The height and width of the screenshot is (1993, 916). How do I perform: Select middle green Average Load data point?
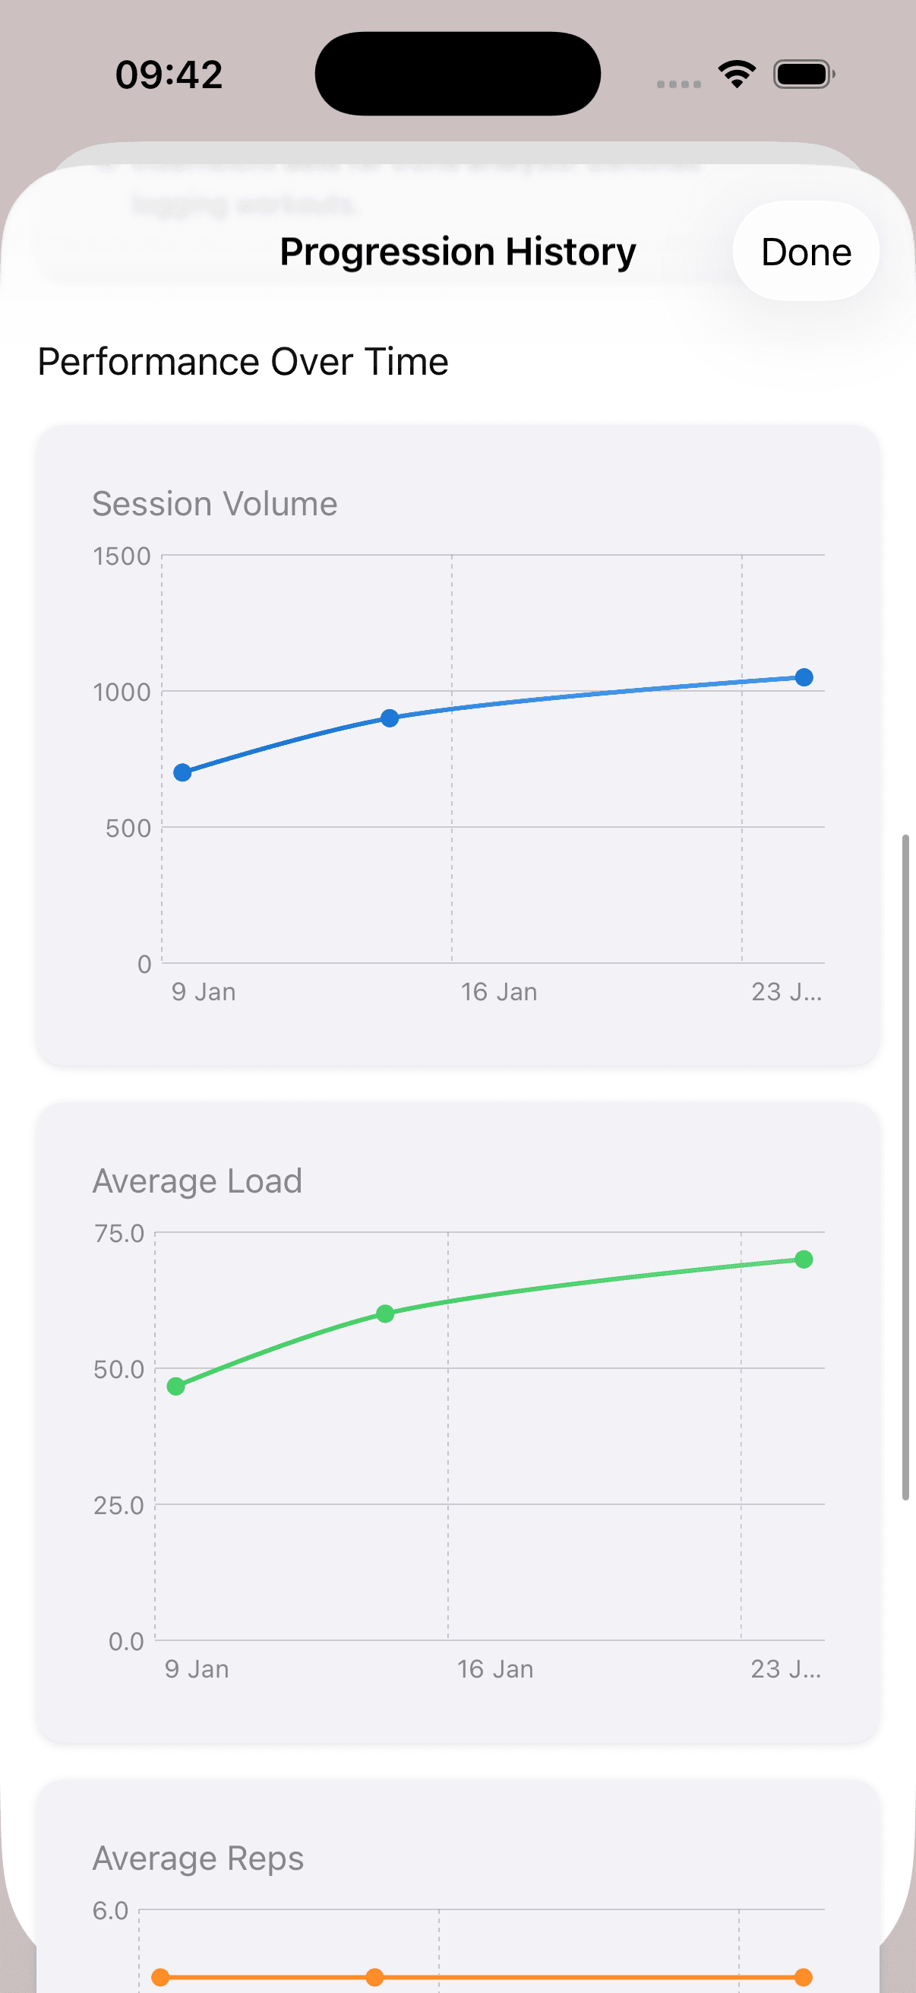coord(385,1313)
